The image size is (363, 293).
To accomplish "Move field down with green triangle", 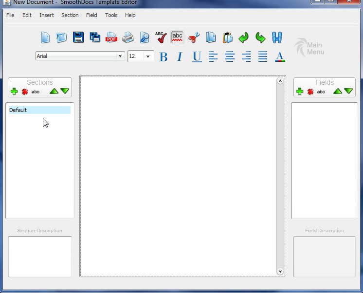I will point(348,91).
